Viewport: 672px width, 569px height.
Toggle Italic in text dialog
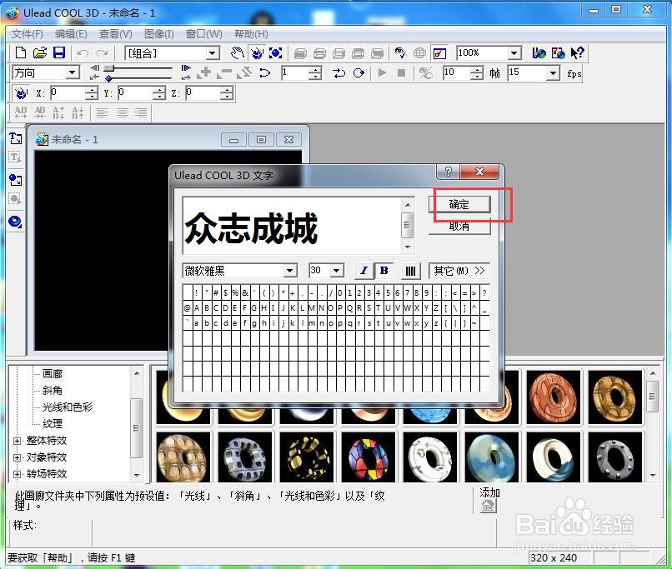tap(364, 271)
